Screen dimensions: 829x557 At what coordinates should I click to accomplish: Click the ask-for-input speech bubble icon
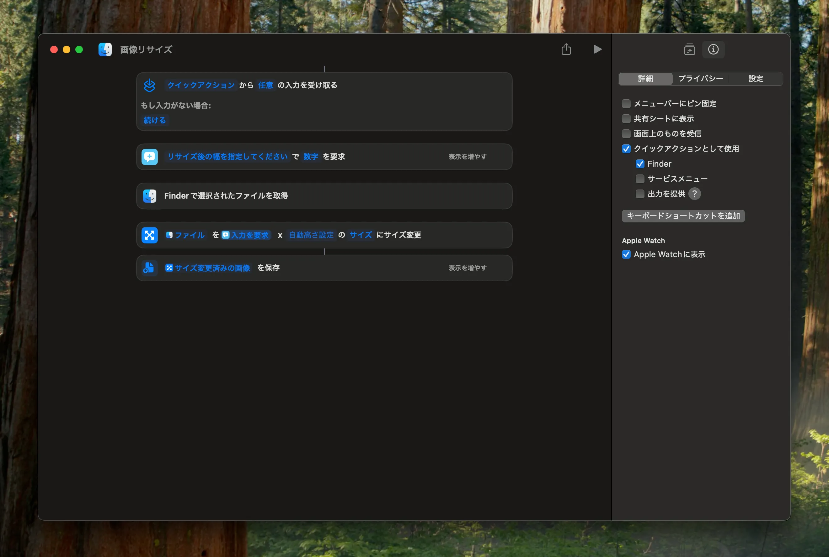pyautogui.click(x=150, y=157)
